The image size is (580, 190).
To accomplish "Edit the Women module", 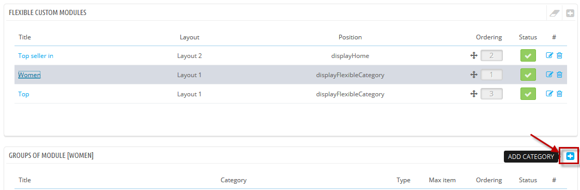I will (549, 75).
